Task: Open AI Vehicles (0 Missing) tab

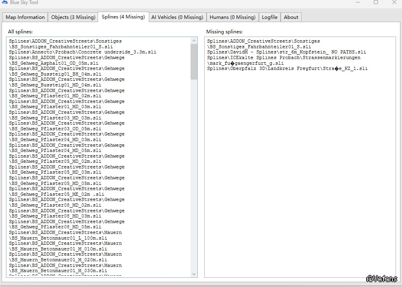Action: pos(177,17)
